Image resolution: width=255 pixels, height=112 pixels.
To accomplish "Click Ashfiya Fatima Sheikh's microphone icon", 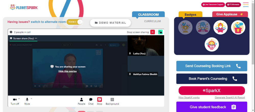I will click(130, 74).
